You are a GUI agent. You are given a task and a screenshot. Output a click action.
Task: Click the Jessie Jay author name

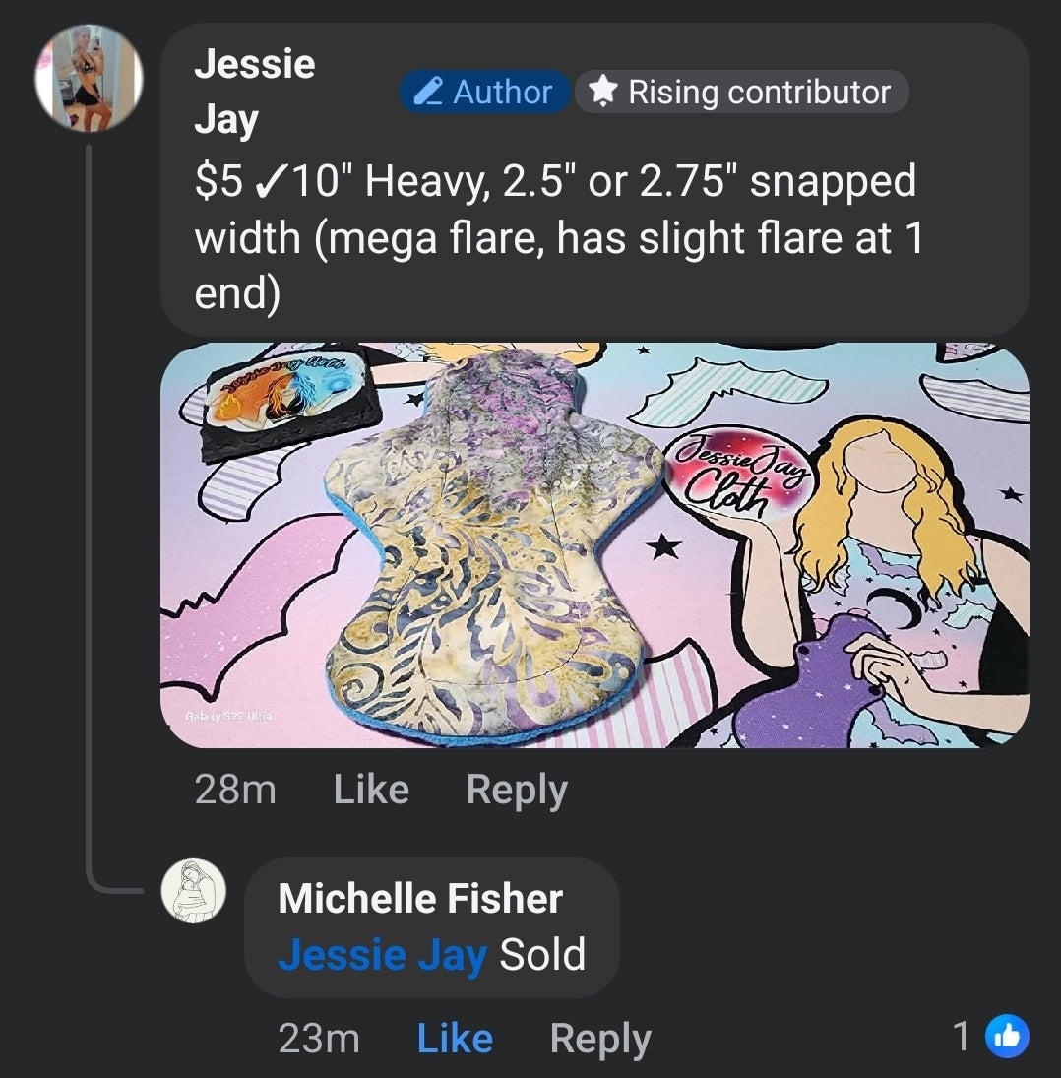coord(254,92)
